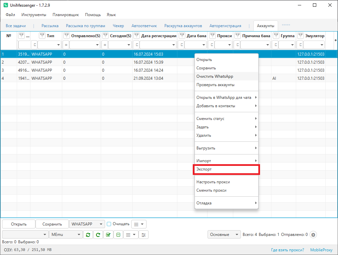Switch to the Автоответчик tab
This screenshot has height=255, width=338.
pos(144,26)
